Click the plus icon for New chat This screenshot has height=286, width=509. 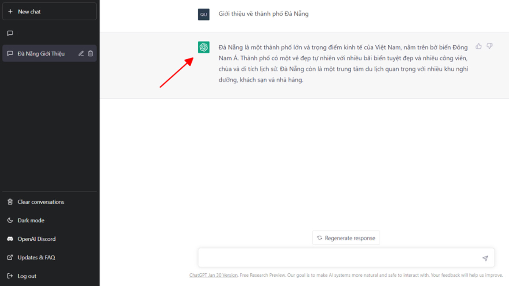(x=11, y=12)
